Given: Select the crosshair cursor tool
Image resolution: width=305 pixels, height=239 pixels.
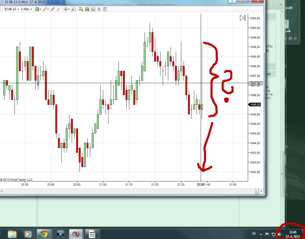Looking at the screenshot, I should pyautogui.click(x=66, y=9).
